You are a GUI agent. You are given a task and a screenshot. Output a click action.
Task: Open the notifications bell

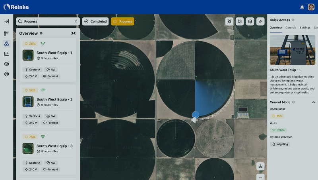tap(302, 7)
